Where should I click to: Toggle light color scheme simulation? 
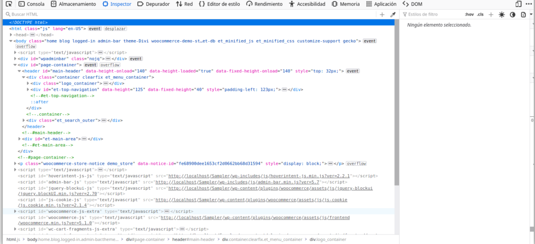(x=502, y=15)
